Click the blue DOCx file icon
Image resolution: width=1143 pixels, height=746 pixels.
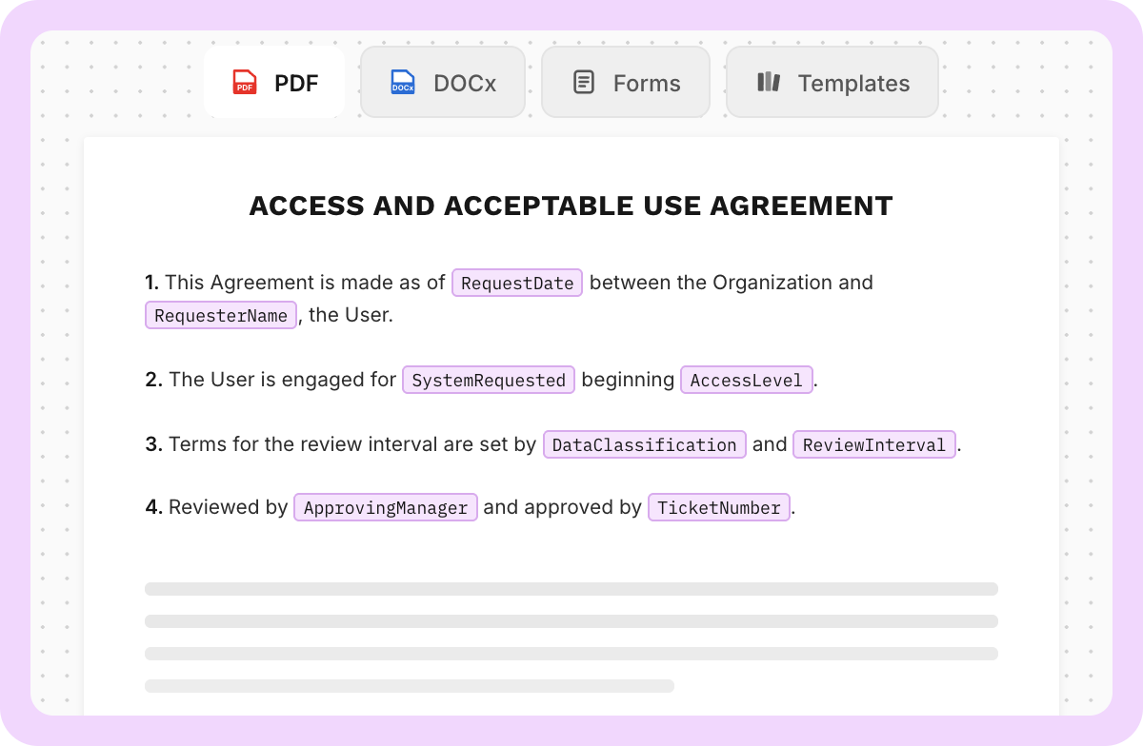click(403, 83)
